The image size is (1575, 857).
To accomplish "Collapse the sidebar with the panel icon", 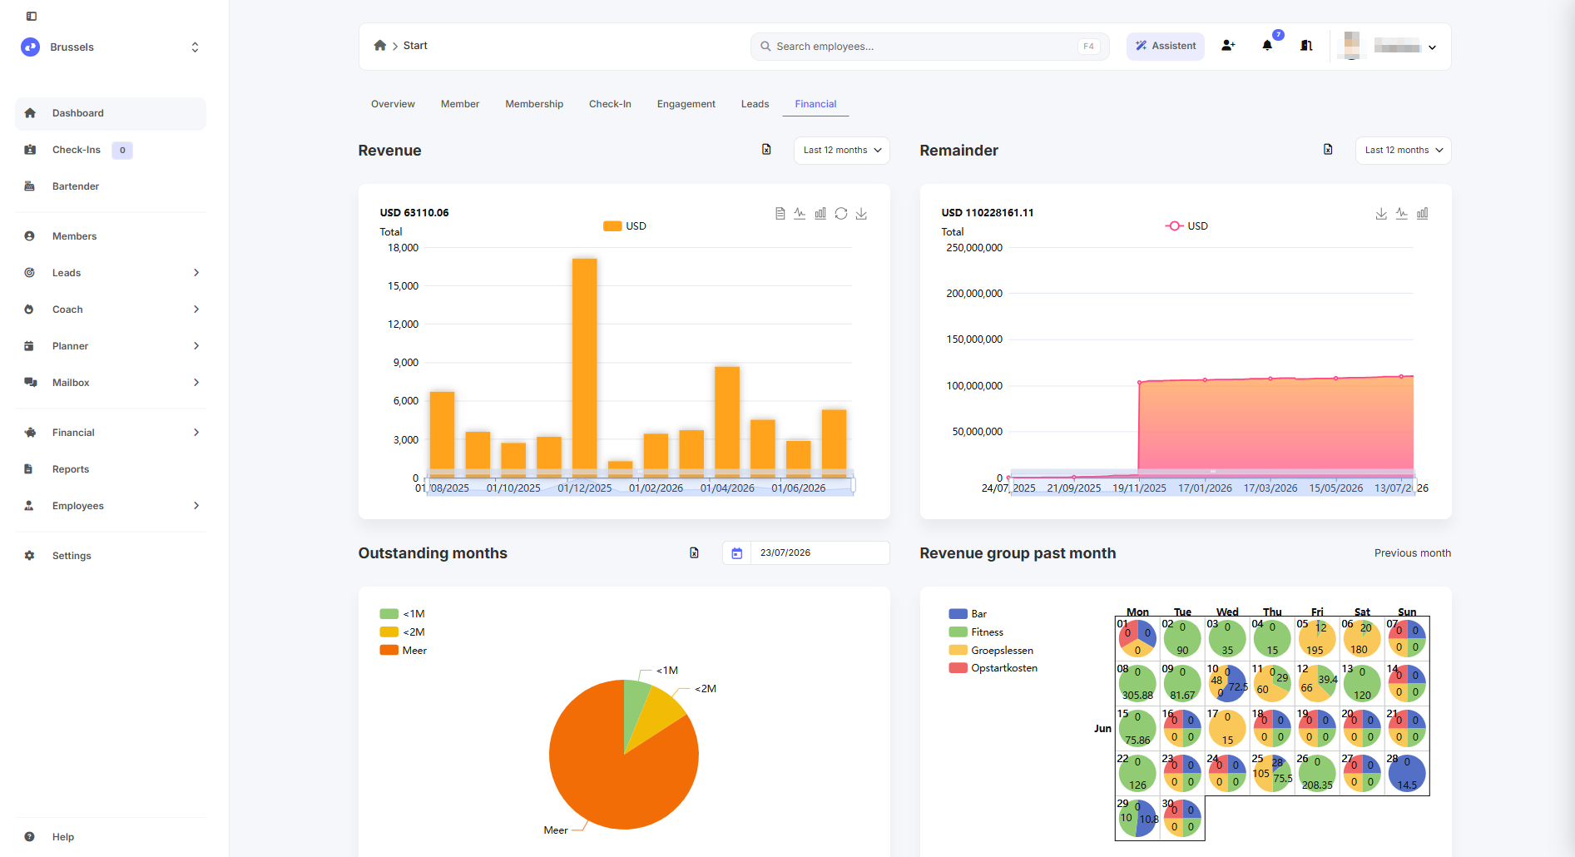I will coord(32,16).
